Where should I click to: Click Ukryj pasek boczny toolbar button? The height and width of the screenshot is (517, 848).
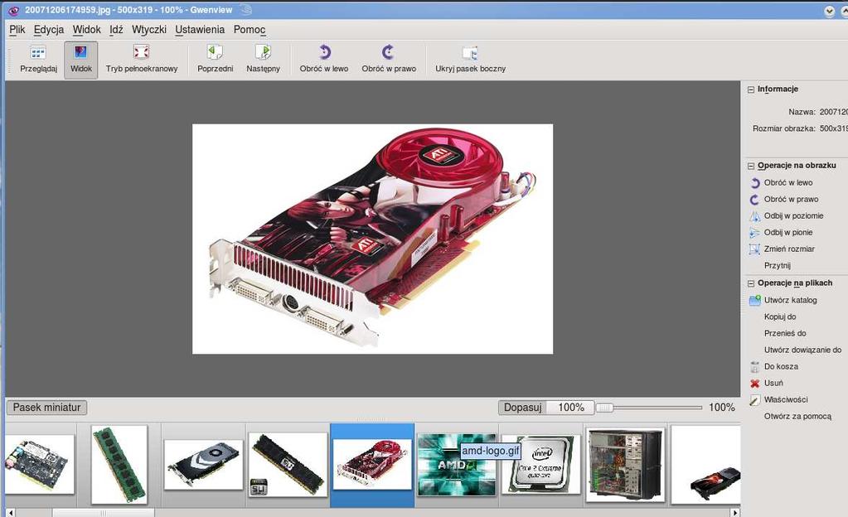tap(471, 60)
